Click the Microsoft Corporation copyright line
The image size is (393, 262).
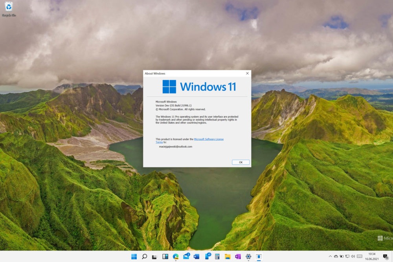(180, 109)
